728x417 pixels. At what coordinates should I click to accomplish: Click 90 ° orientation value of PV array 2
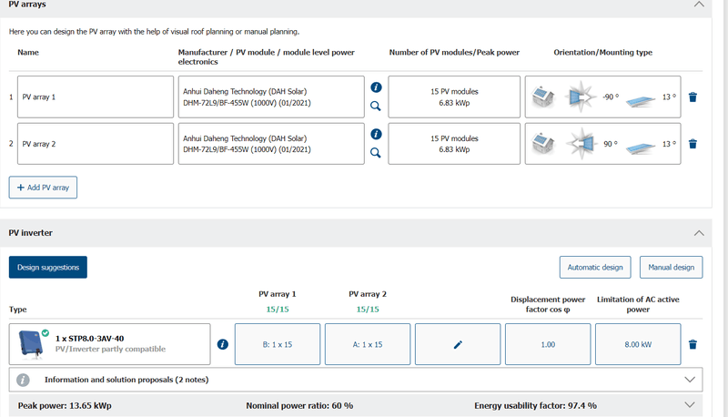click(611, 144)
